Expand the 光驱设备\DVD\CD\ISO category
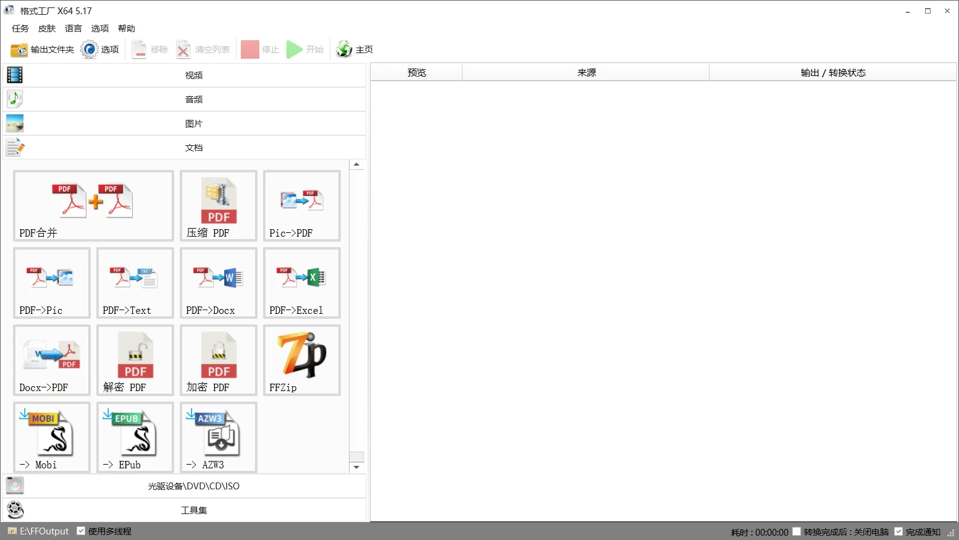Image resolution: width=959 pixels, height=540 pixels. tap(185, 486)
